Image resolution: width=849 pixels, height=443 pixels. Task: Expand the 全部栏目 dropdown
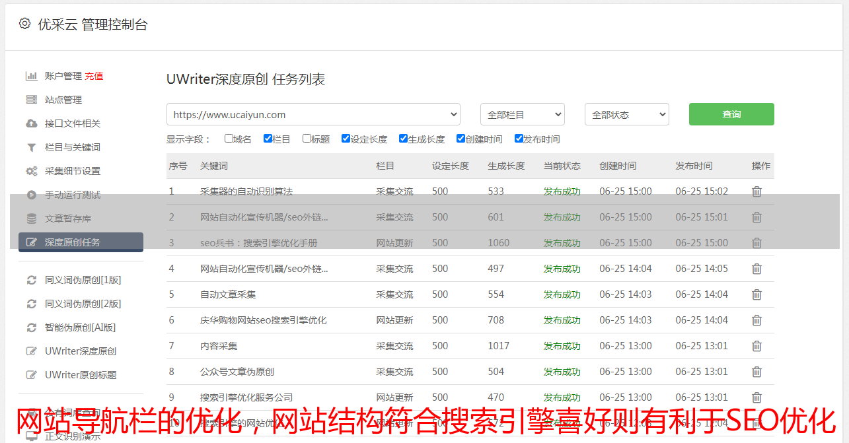522,114
